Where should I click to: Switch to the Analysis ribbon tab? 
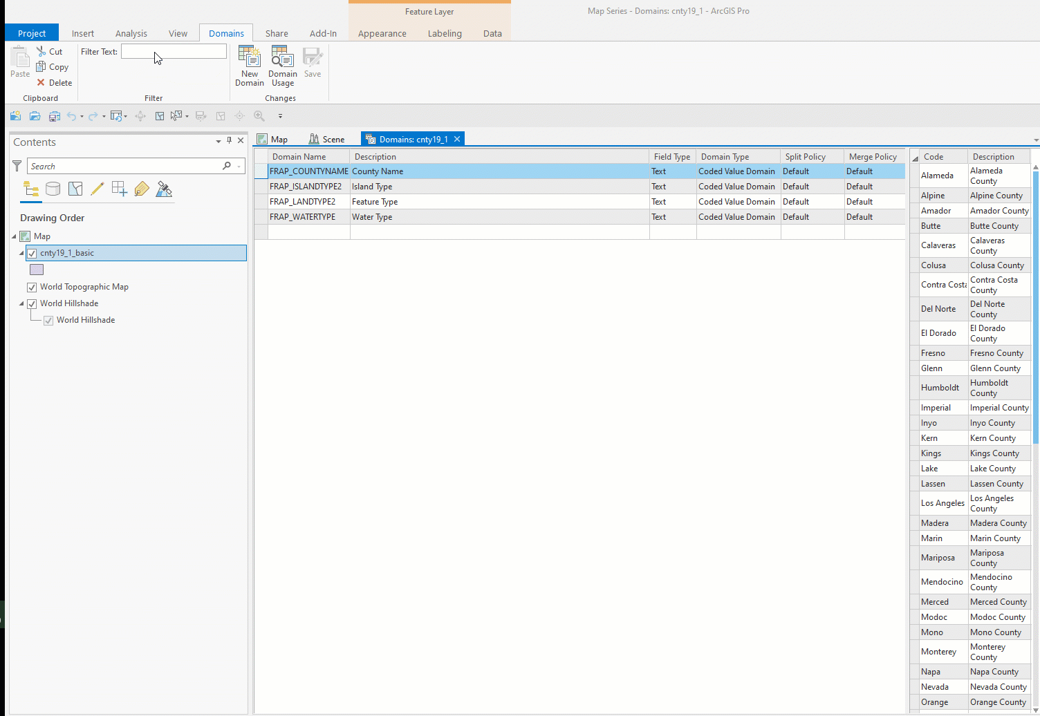pyautogui.click(x=131, y=33)
